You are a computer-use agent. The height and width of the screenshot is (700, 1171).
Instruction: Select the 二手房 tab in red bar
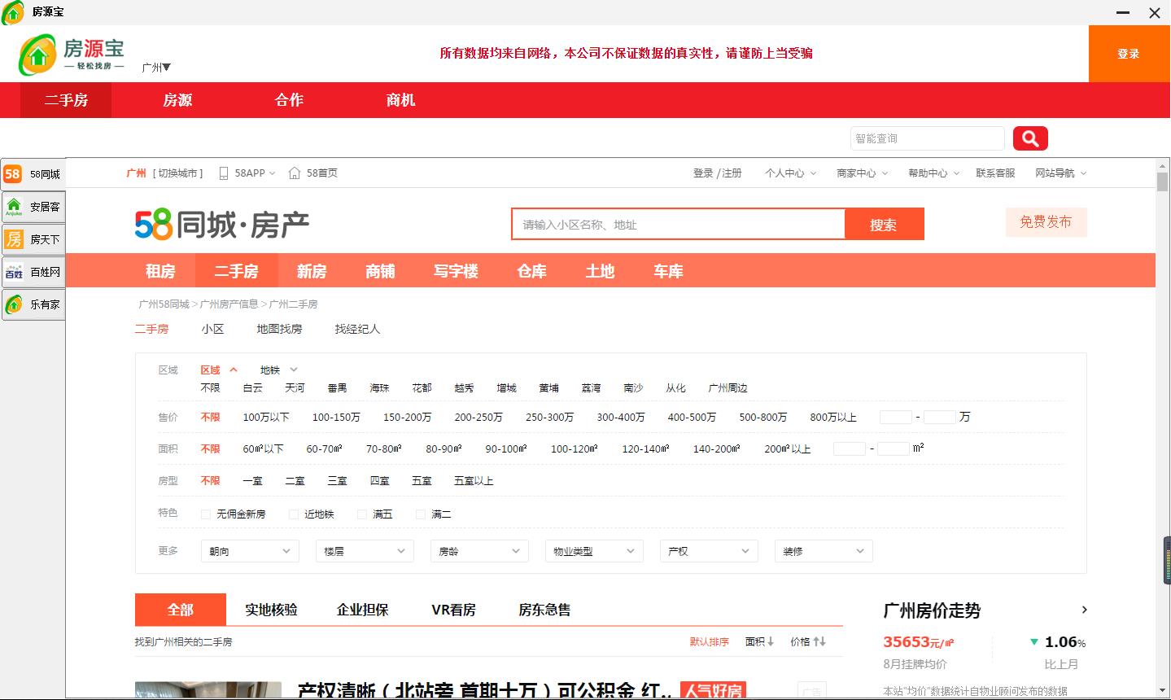click(x=66, y=100)
